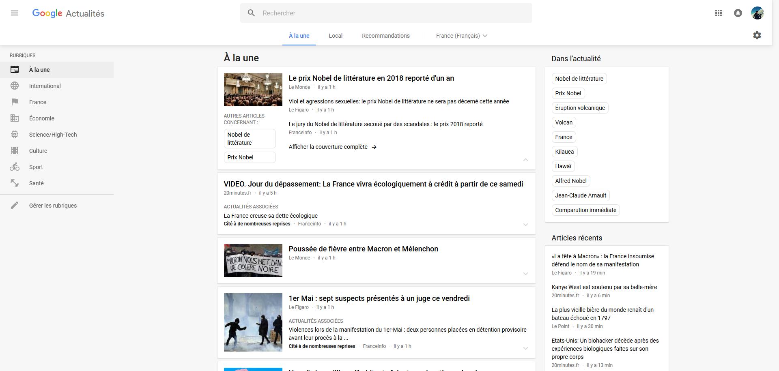The width and height of the screenshot is (779, 371).
Task: Open Poussée de fièvre entre Macron et Mélenchon
Action: coord(363,249)
